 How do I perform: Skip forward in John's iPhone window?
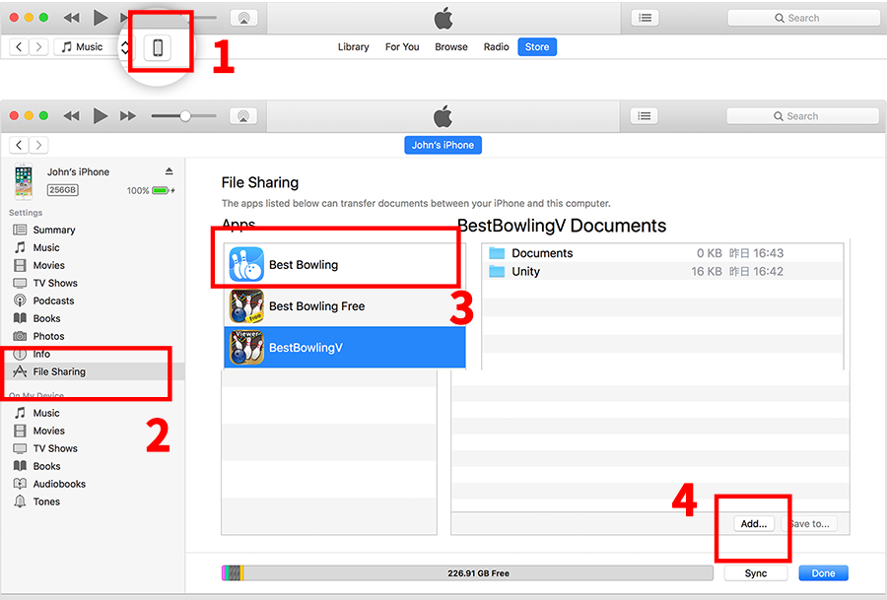point(128,116)
